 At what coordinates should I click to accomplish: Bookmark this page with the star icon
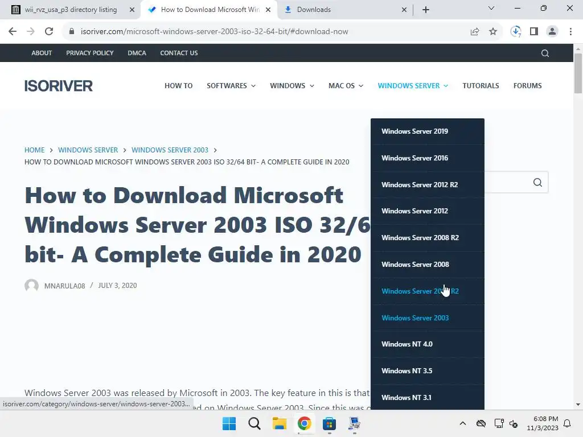point(493,32)
